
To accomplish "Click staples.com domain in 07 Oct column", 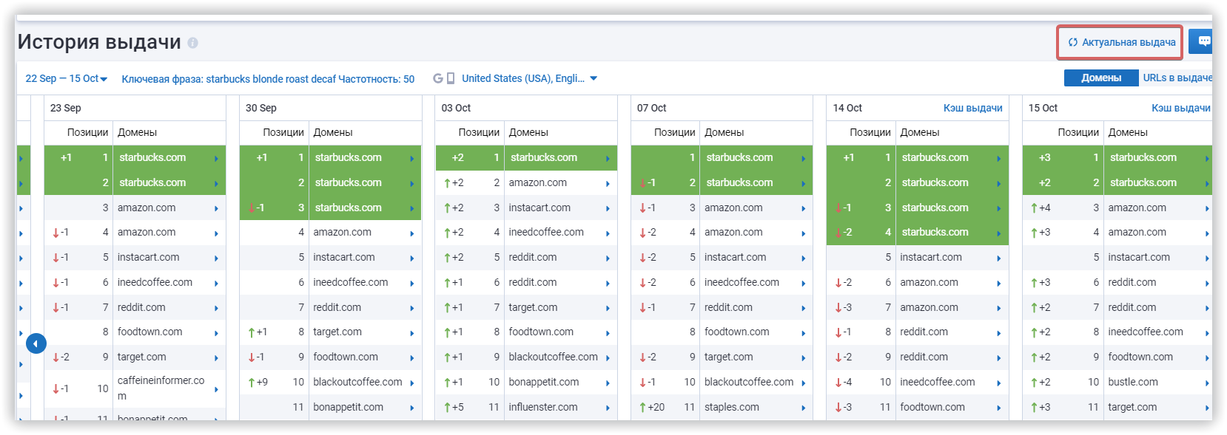I will click(x=732, y=407).
